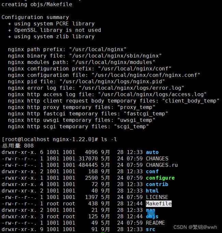Click the CHANGES.ru file name

click(x=162, y=165)
